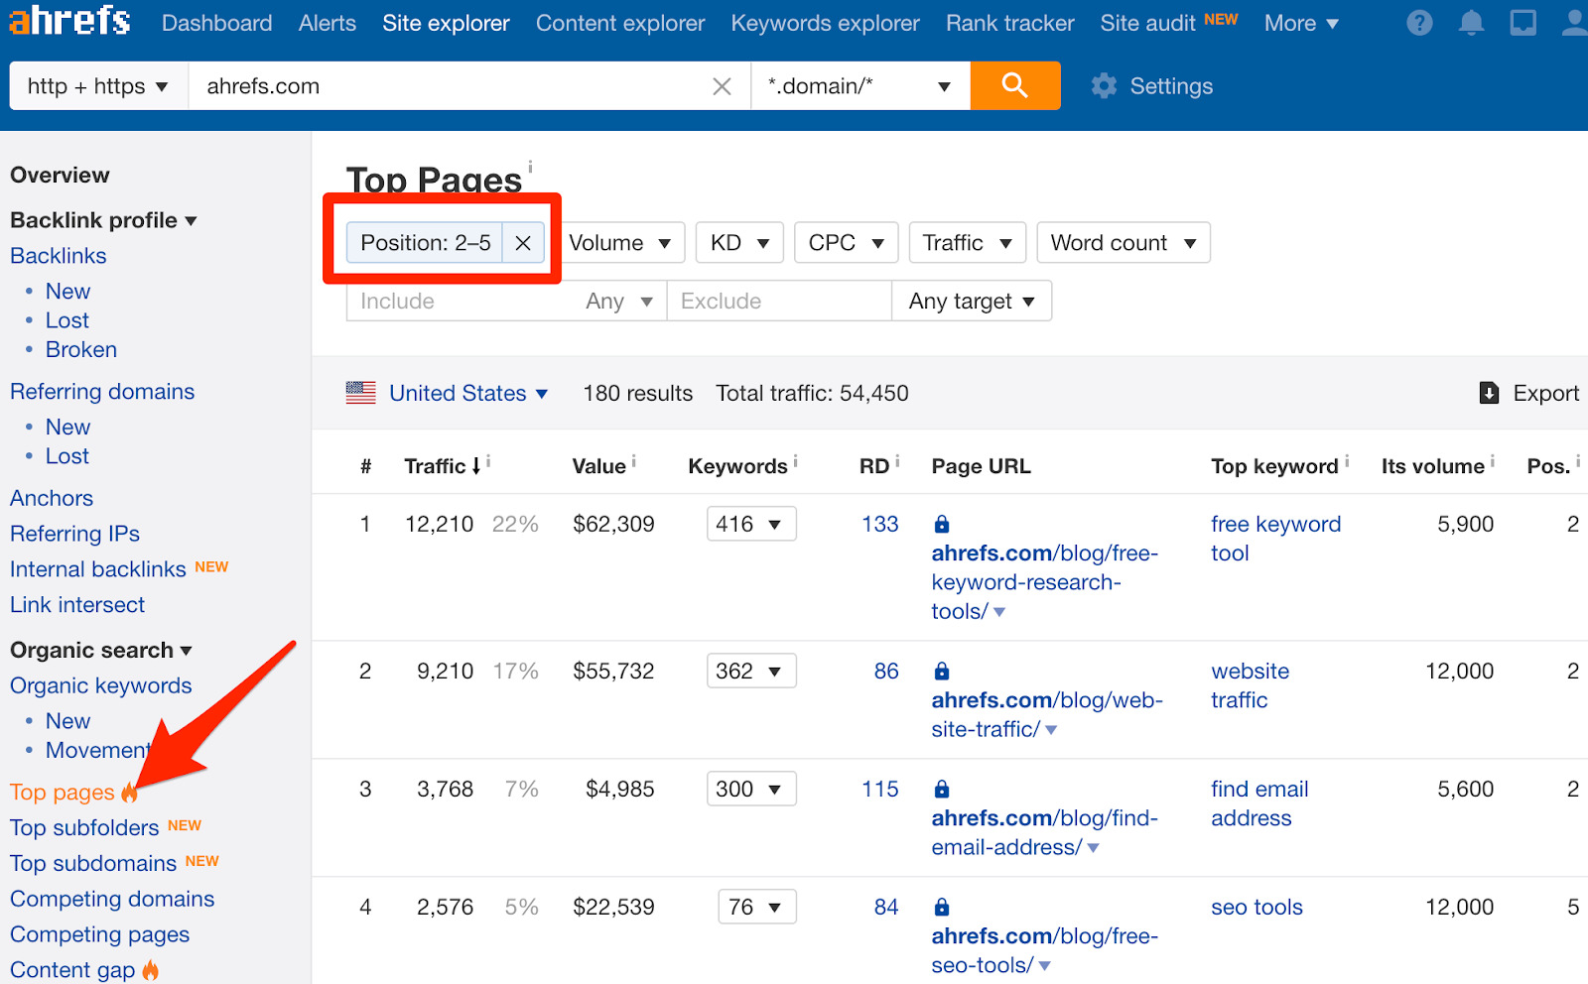Open the More menu
The height and width of the screenshot is (984, 1588).
[x=1301, y=23]
